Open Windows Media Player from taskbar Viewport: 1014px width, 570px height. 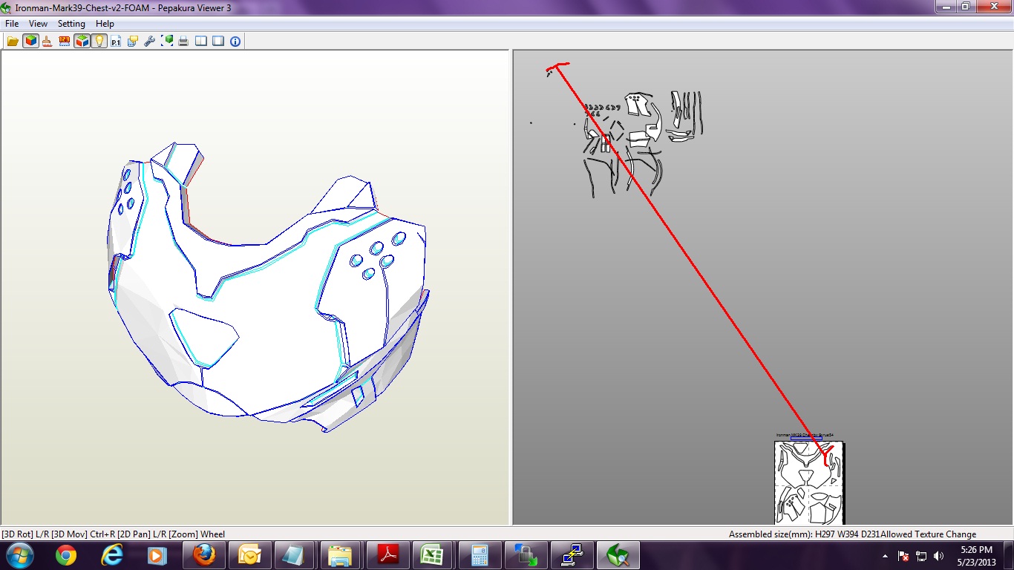tap(157, 555)
